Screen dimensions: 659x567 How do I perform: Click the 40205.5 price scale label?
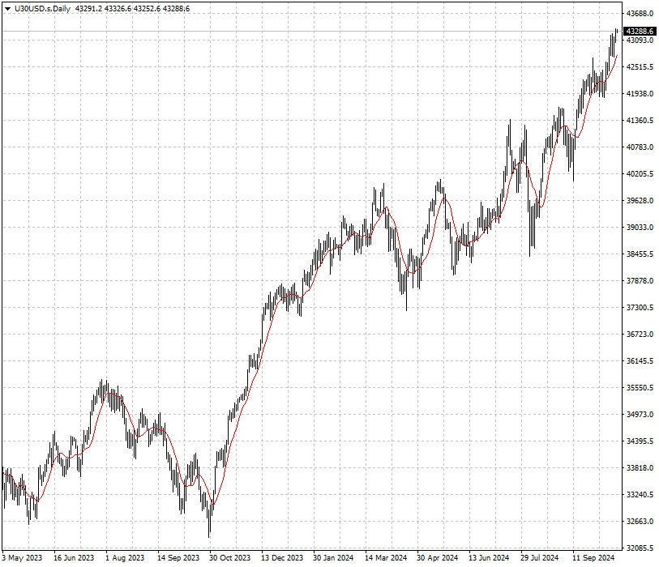point(640,174)
